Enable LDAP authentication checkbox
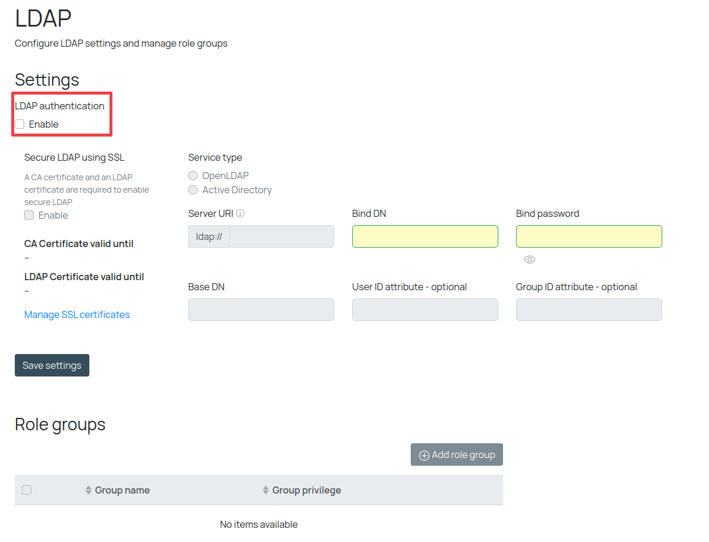 (20, 124)
